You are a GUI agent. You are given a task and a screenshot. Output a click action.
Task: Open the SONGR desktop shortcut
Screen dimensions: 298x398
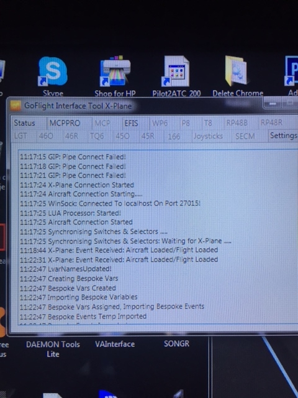pyautogui.click(x=176, y=344)
